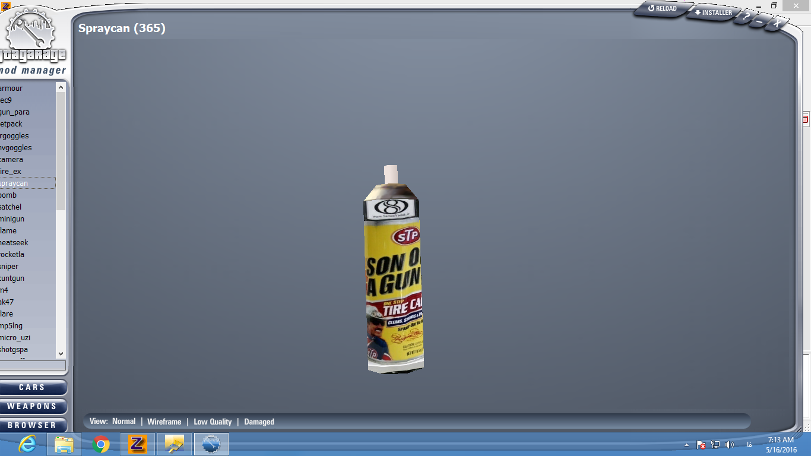811x456 pixels.
Task: Open Internet Explorer from the taskbar
Action: (27, 444)
